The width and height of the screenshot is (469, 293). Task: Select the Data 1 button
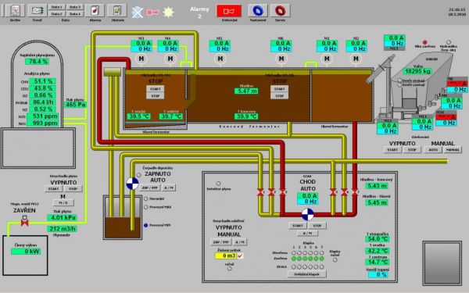point(57,7)
